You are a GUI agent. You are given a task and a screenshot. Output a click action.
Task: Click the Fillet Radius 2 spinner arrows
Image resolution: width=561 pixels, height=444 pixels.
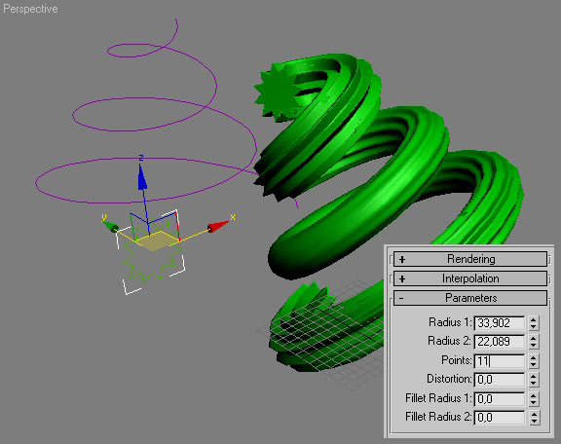pyautogui.click(x=534, y=417)
